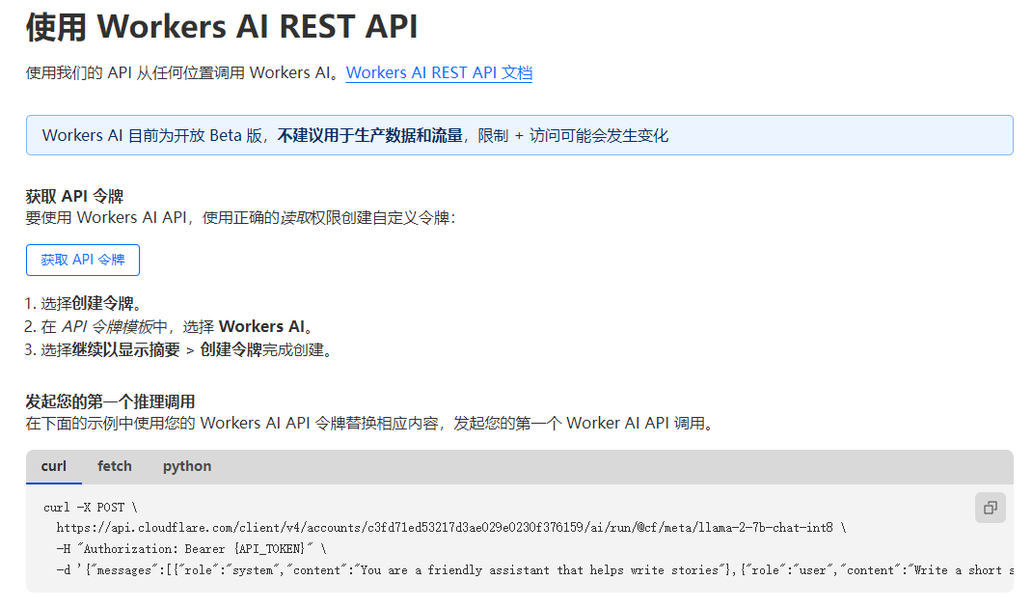Screen dimensions: 1033x608
Task: Click the sentence 在下面的示例中使用您的 Workers AI API
Action: pyautogui.click(x=371, y=424)
